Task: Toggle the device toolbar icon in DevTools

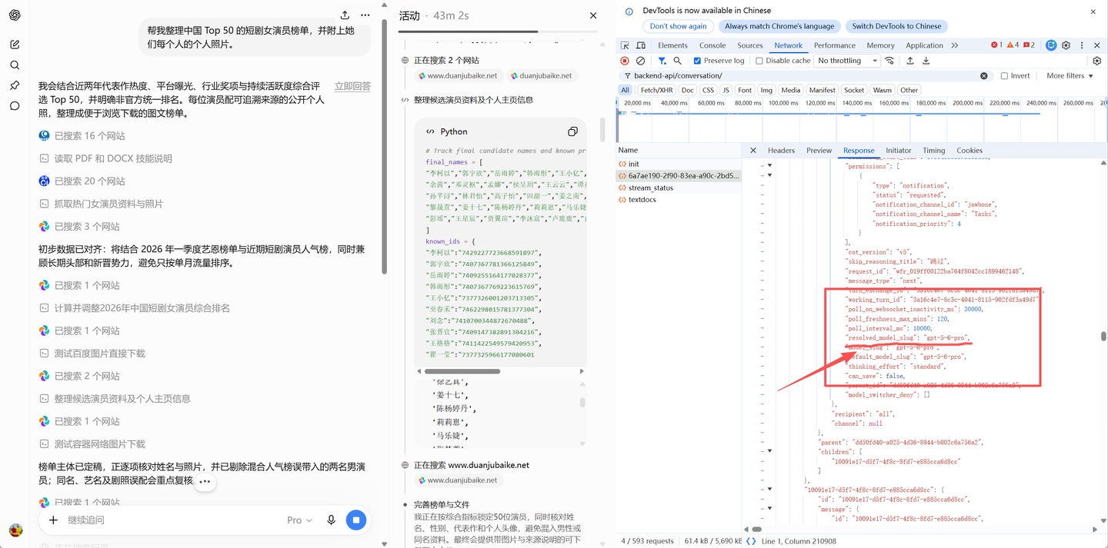Action: 640,45
